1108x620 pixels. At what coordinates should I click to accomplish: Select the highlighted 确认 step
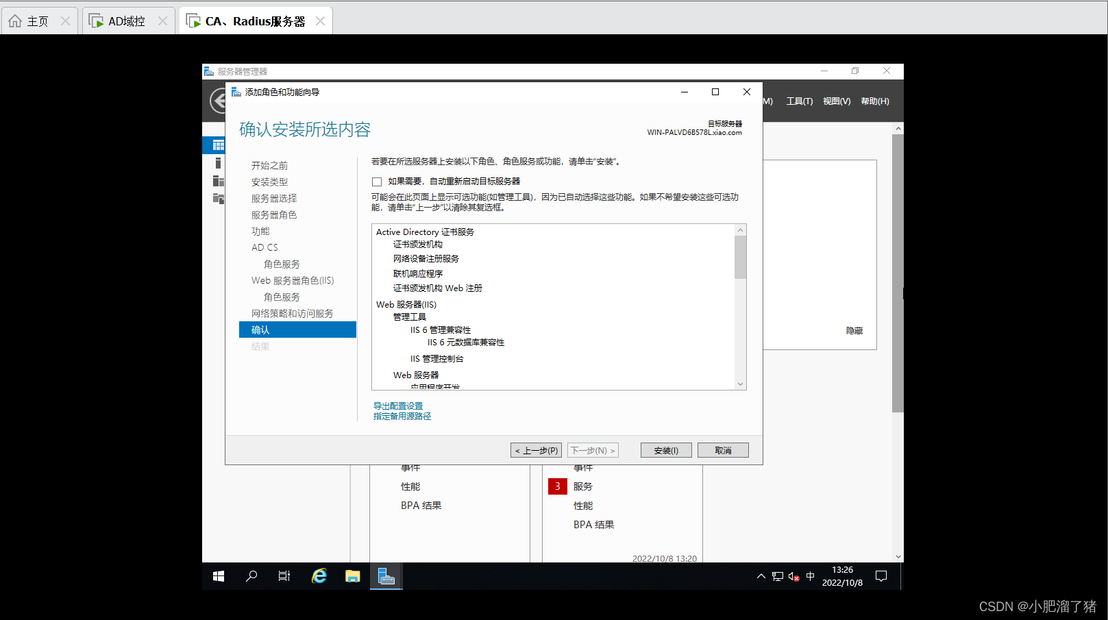297,330
